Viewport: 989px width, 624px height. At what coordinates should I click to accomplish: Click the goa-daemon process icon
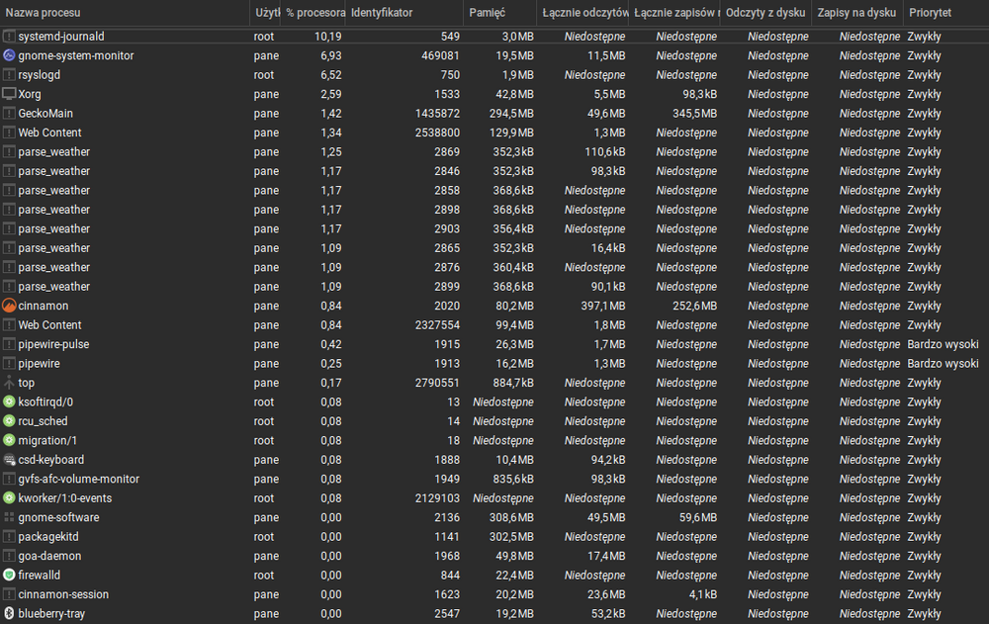click(x=9, y=556)
